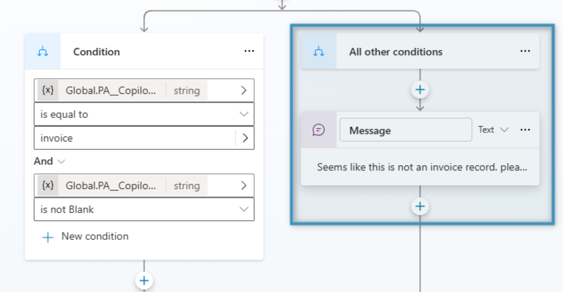The height and width of the screenshot is (292, 563).
Task: Open the 'is equal to' operator dropdown
Action: pos(144,114)
